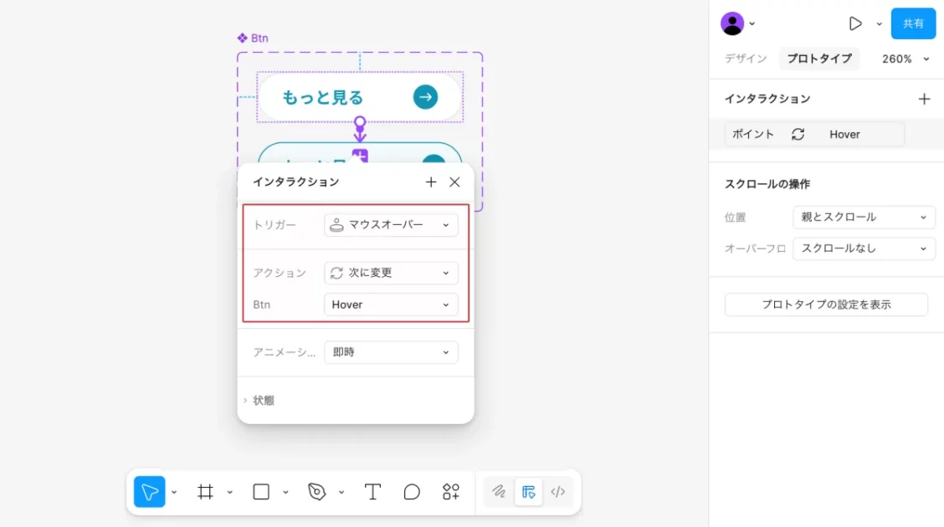Switch to the デザイン tab
This screenshot has width=944, height=527.
pyautogui.click(x=746, y=59)
